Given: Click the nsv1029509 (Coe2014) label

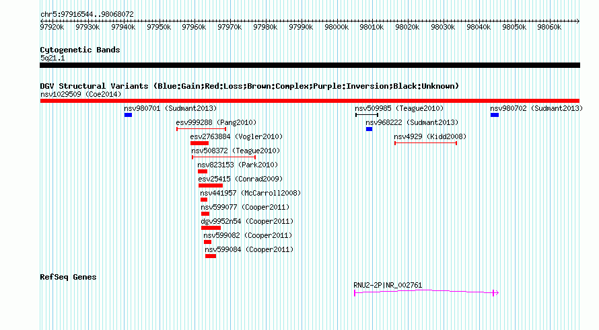Looking at the screenshot, I should coord(81,94).
